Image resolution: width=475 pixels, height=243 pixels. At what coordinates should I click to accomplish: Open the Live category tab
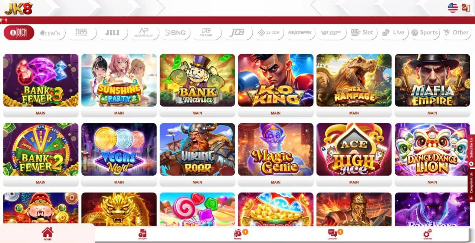pyautogui.click(x=393, y=33)
